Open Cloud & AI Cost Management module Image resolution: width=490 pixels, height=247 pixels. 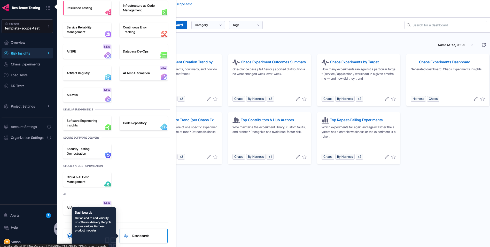[x=87, y=179]
